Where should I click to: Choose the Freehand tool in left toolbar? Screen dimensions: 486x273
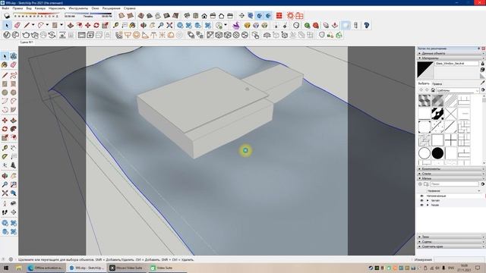click(14, 75)
